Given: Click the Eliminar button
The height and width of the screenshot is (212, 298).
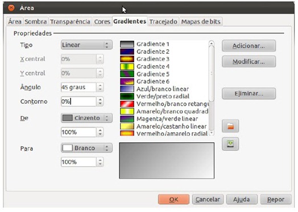Looking at the screenshot, I should [x=249, y=94].
